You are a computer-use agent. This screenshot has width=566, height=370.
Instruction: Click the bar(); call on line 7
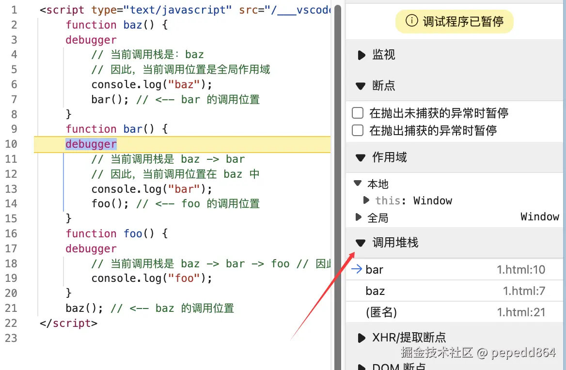click(110, 99)
